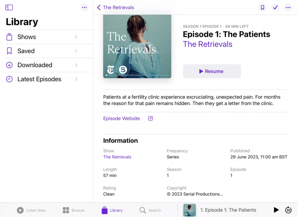Switch to the Listen Now tab
Screen dimensions: 298x217
pyautogui.click(x=31, y=210)
